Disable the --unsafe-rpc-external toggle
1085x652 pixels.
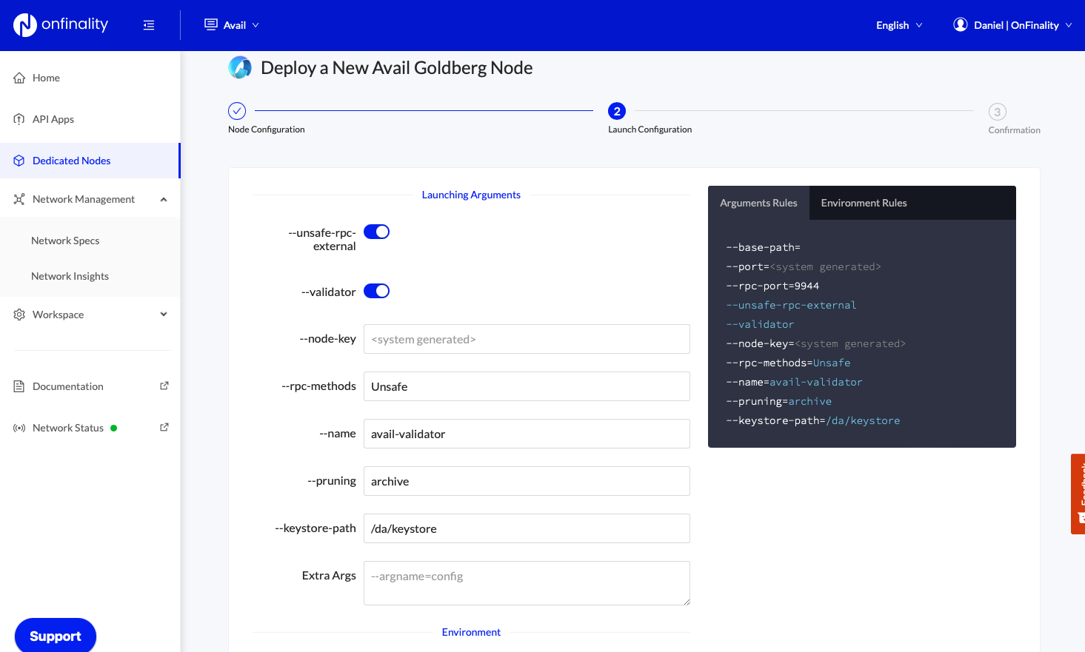point(376,232)
